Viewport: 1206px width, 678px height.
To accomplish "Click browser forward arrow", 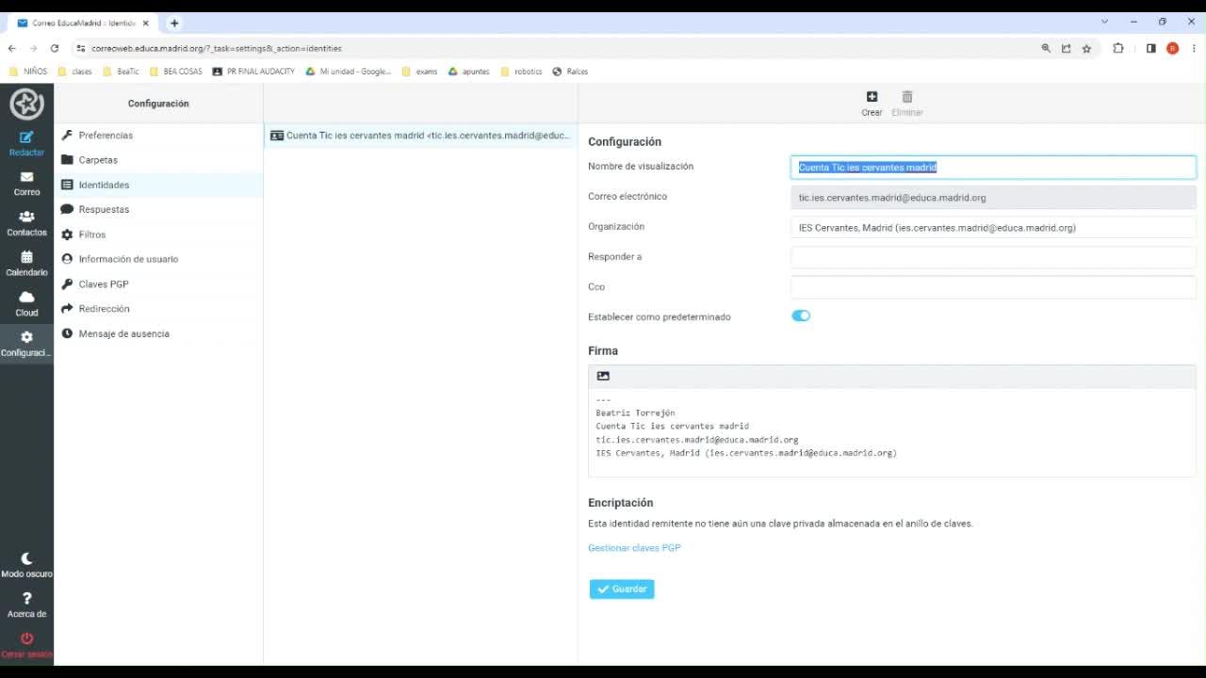I will 34,48.
